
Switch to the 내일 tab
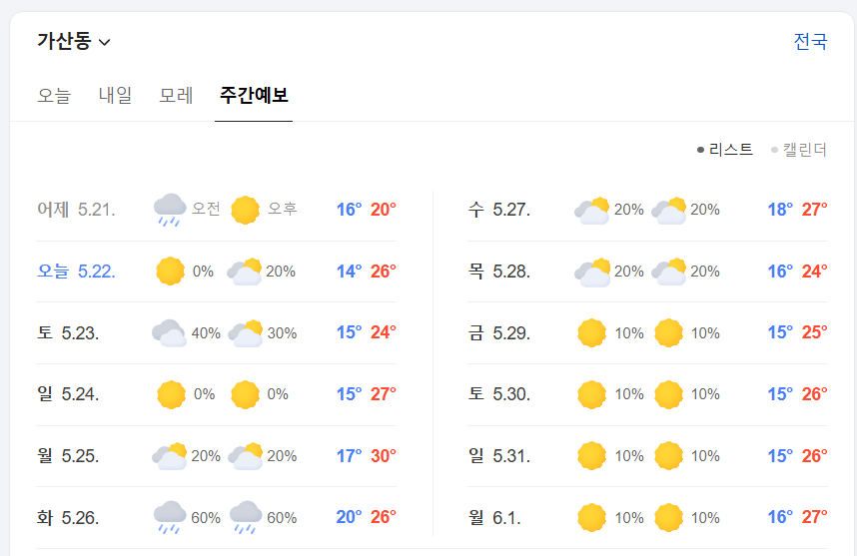[x=115, y=95]
